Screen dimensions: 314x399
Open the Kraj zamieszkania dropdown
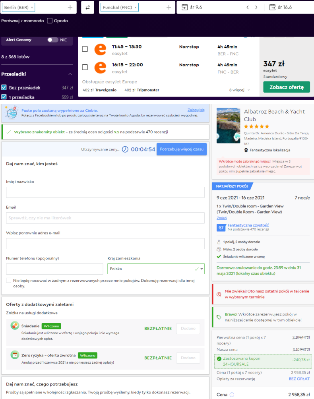pyautogui.click(x=156, y=269)
